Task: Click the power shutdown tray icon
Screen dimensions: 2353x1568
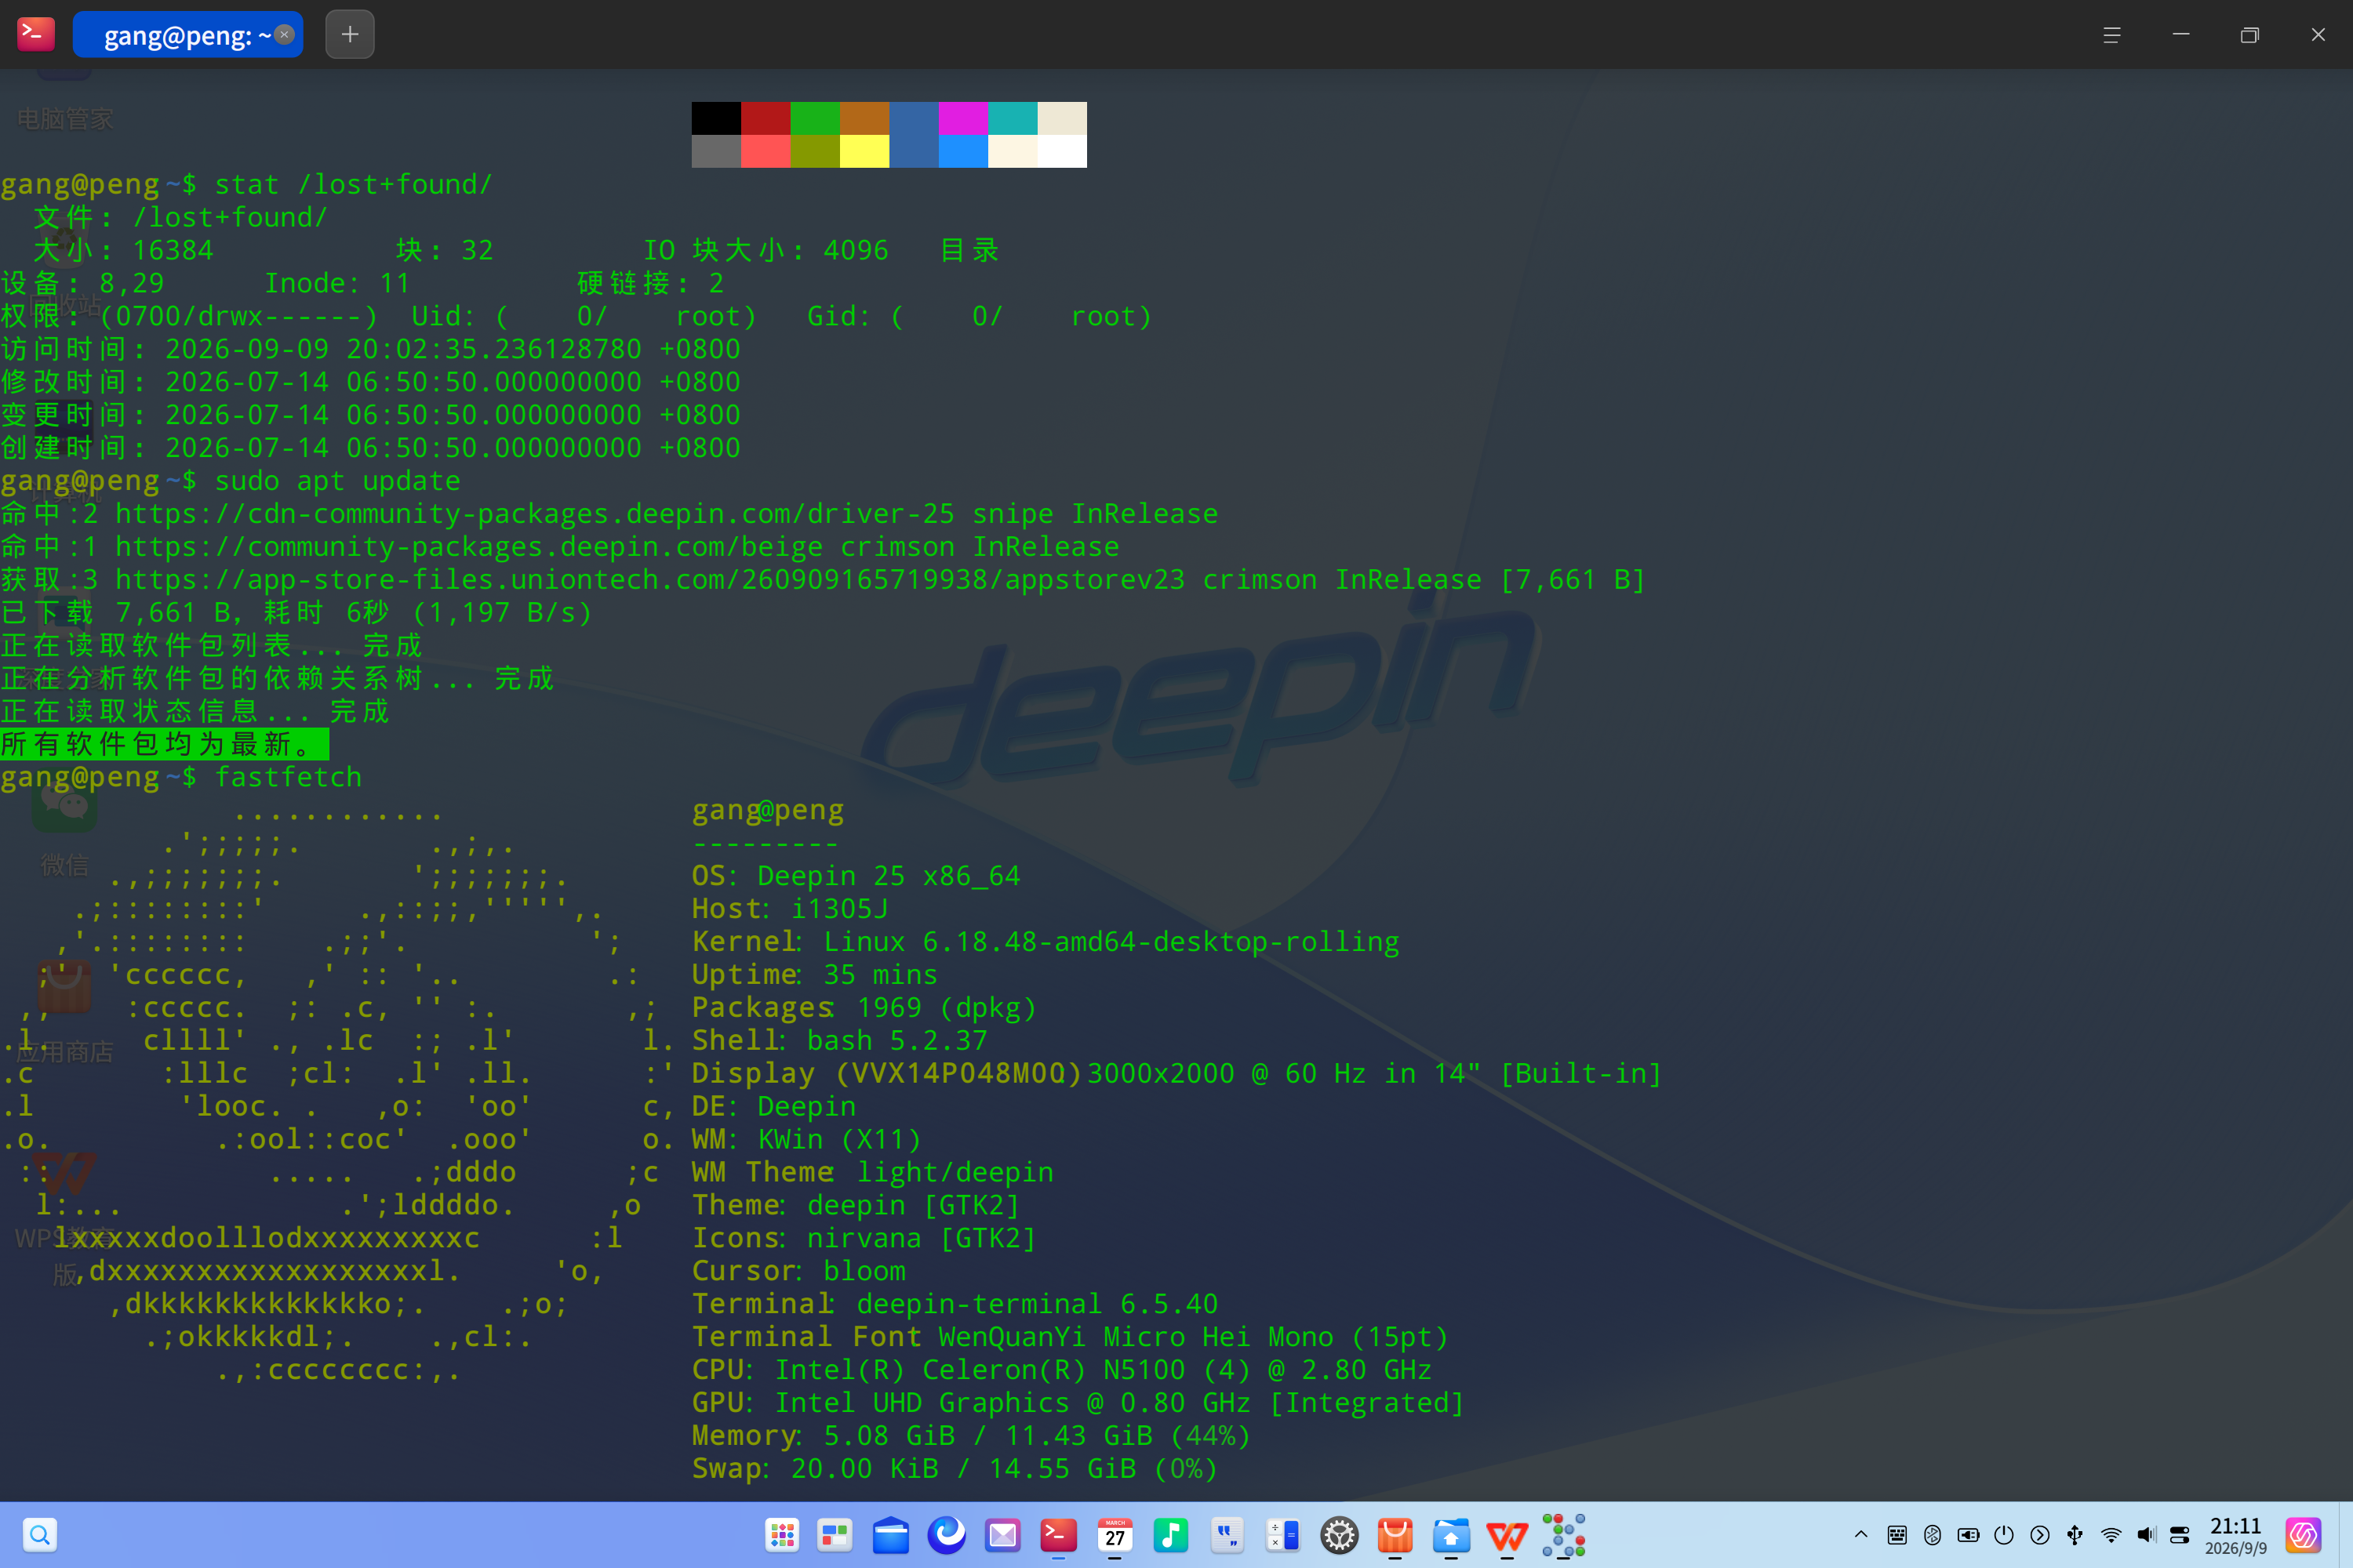Action: [x=2004, y=1535]
